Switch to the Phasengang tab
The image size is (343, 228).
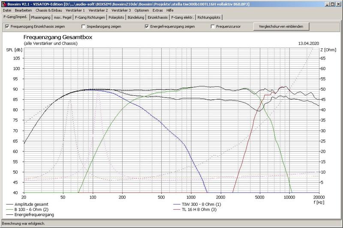(41, 18)
